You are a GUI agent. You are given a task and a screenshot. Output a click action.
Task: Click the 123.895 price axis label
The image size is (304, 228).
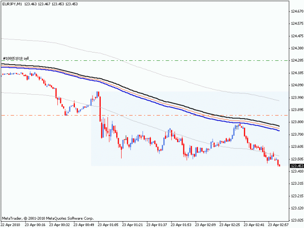[x=297, y=110]
